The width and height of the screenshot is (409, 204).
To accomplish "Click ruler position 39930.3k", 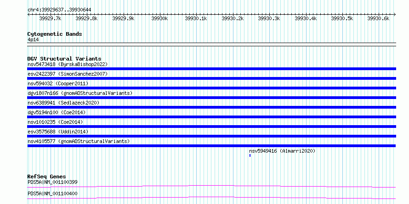I will coord(269,18).
